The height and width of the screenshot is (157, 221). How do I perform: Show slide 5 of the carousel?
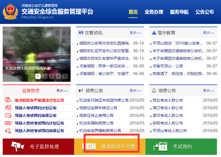[65, 76]
